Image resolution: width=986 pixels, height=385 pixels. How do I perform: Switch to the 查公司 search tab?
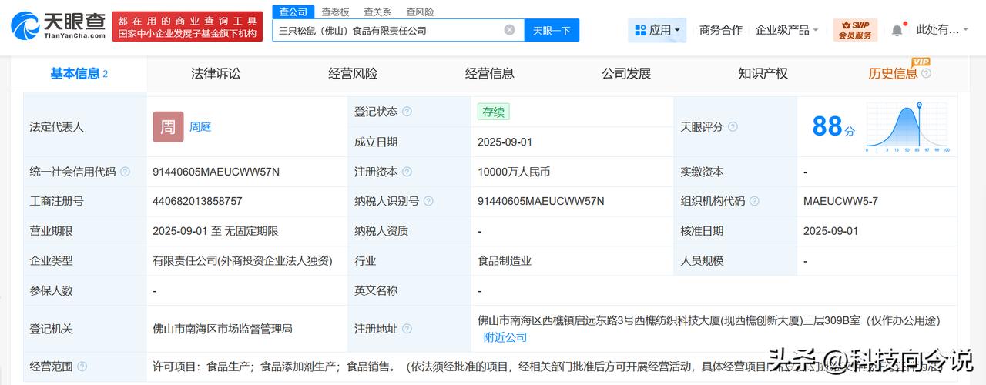[x=293, y=12]
